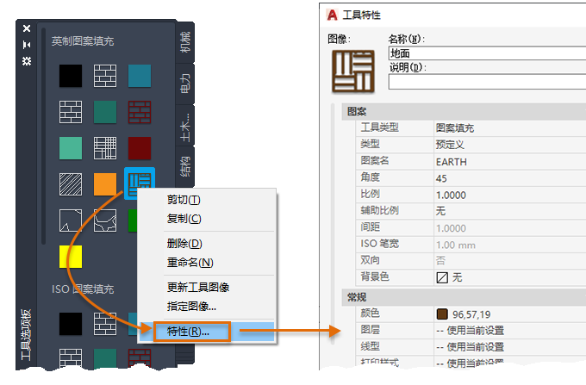This screenshot has width=586, height=385.
Task: Open the 背景色 value 无
Action: click(x=510, y=277)
